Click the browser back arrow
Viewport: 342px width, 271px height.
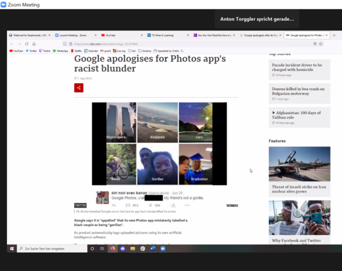pyautogui.click(x=12, y=44)
